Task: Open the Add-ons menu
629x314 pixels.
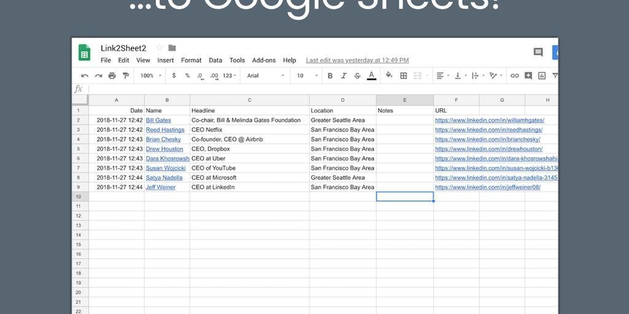Action: tap(264, 61)
